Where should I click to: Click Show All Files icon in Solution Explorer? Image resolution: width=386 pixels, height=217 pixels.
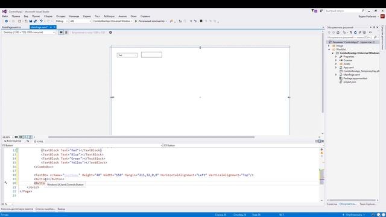(x=364, y=32)
